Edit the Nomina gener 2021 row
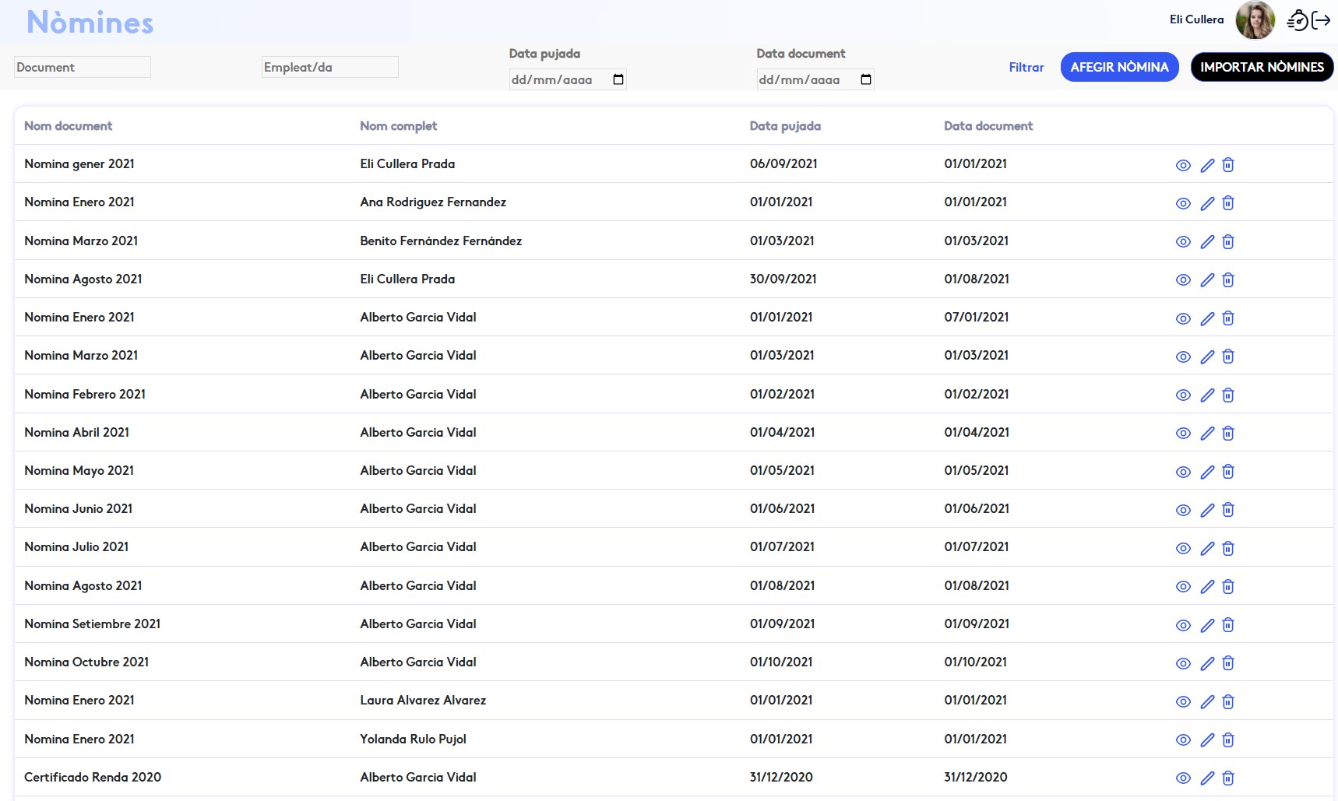Screen dimensions: 1338x801 click(1207, 165)
